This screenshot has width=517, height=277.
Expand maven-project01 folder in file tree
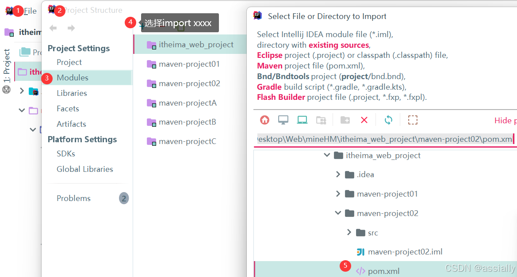point(338,194)
